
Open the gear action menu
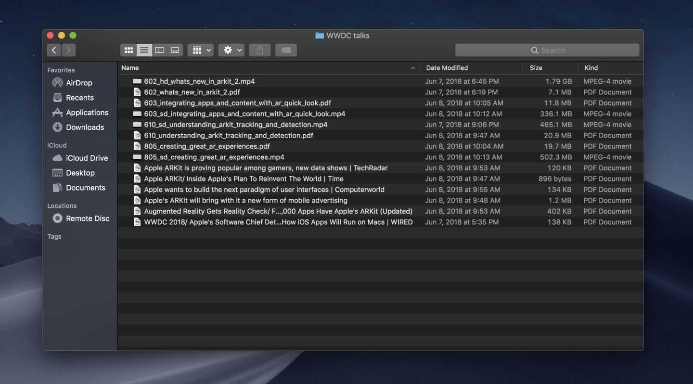[231, 50]
